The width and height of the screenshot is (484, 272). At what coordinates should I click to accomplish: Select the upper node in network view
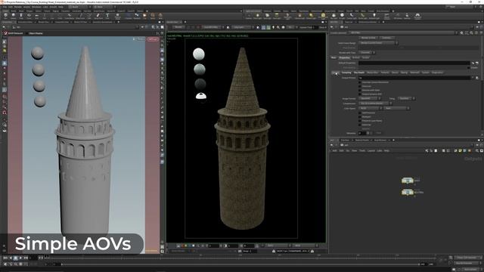click(408, 181)
